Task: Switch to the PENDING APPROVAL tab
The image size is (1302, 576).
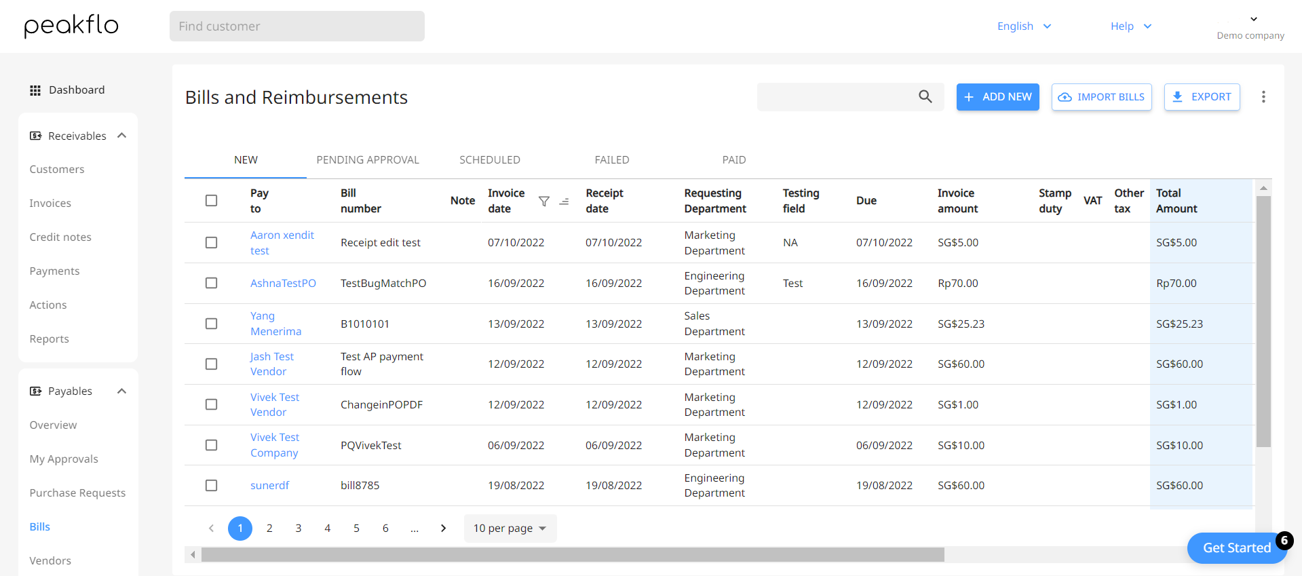Action: tap(368, 160)
